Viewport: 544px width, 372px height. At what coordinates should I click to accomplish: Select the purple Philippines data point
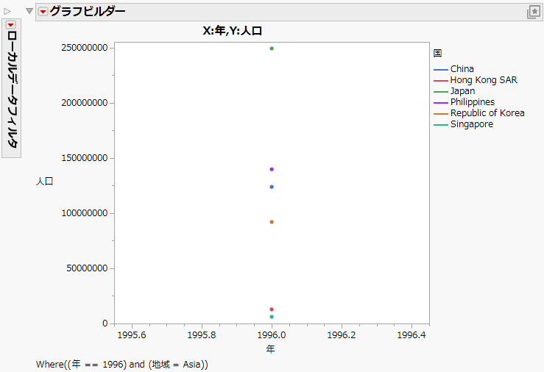272,169
